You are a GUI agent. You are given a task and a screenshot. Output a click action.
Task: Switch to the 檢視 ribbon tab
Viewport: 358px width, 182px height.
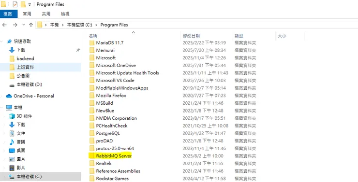tap(65, 14)
